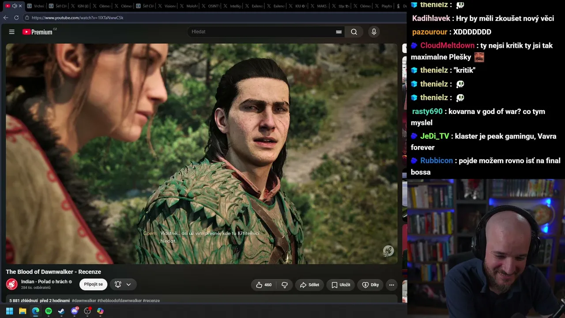The width and height of the screenshot is (565, 318).
Task: Open the #thebloodofdawnwalker hashtag
Action: click(x=120, y=301)
